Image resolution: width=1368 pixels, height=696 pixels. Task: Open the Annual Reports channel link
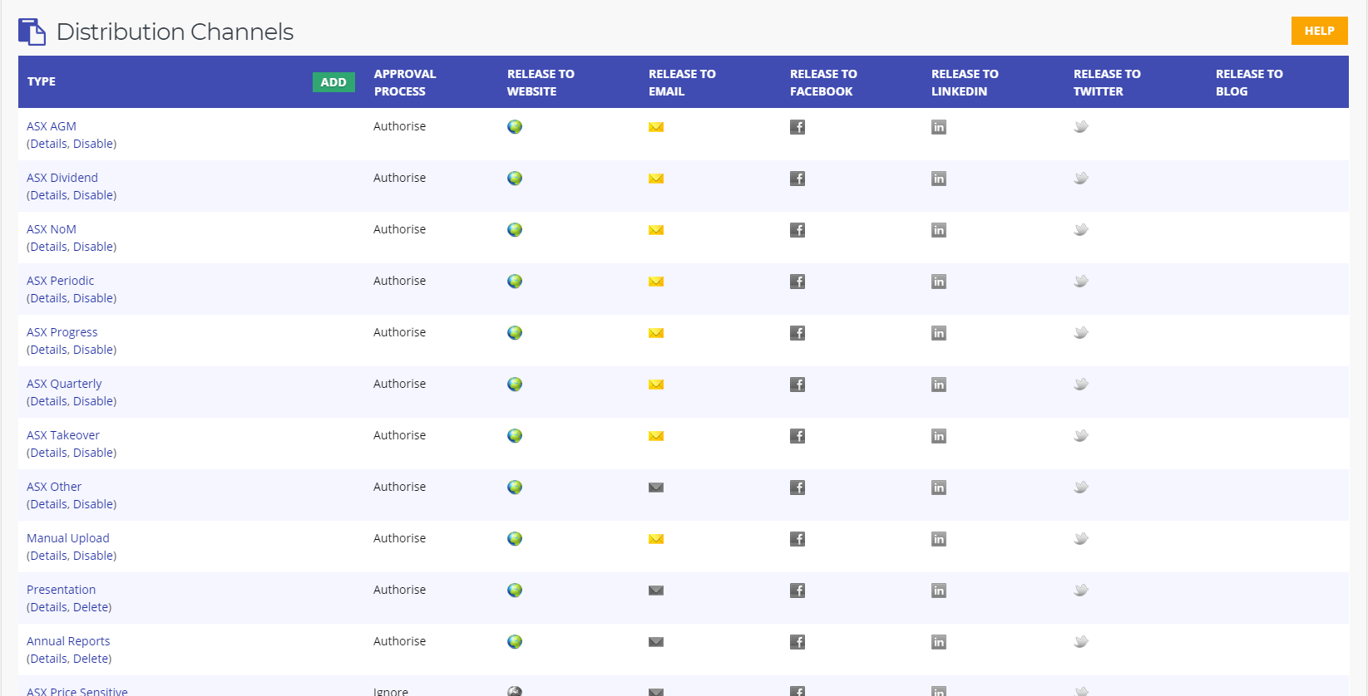[68, 641]
